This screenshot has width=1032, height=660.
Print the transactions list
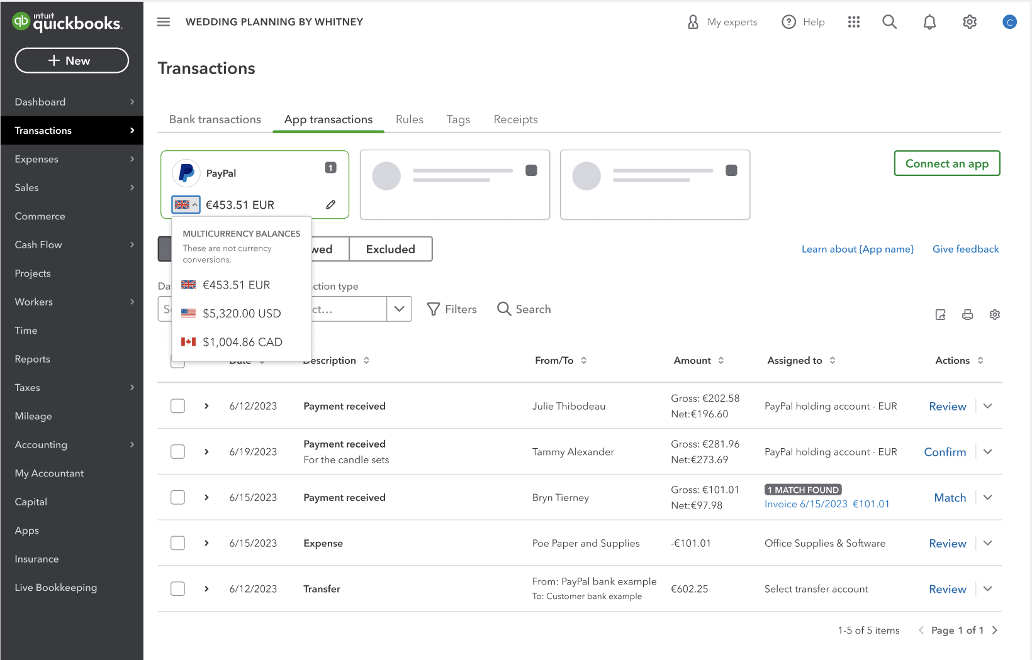[968, 314]
